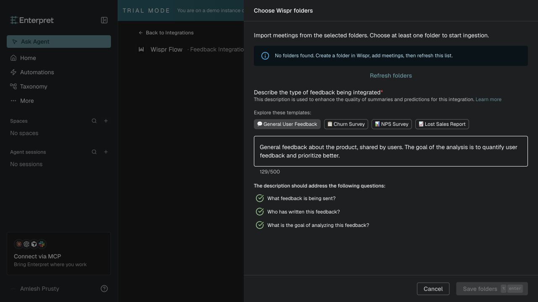Click the 'No sessions' text
Viewport: 538px width, 302px height.
(x=26, y=164)
